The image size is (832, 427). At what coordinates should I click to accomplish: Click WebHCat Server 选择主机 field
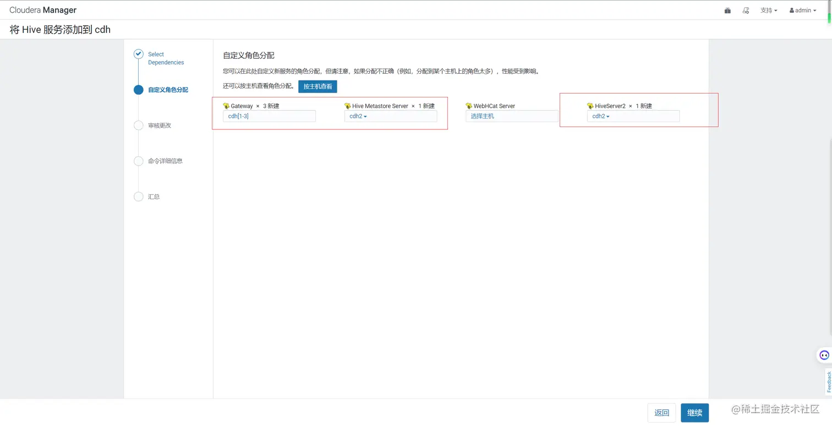click(x=512, y=116)
